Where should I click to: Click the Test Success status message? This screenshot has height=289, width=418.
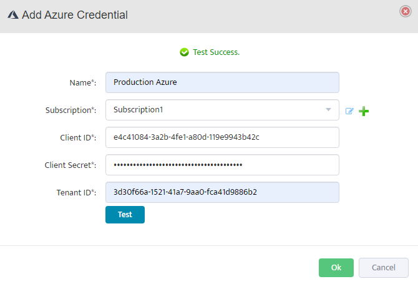point(216,52)
